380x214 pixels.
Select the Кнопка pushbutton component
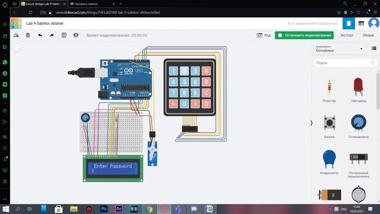click(x=329, y=126)
